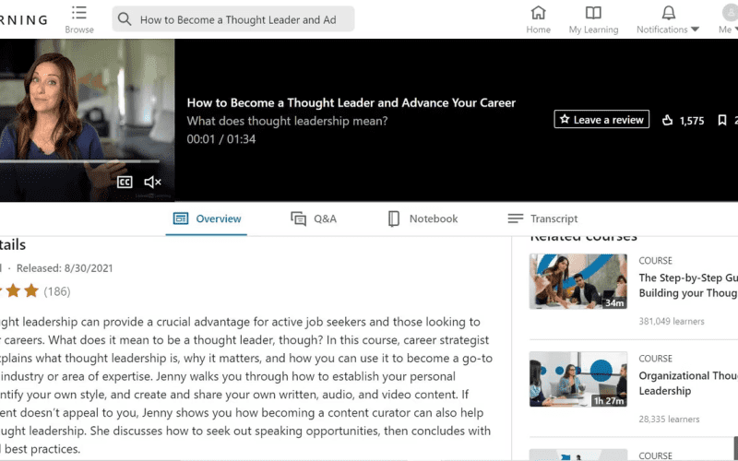
Task: Open the Notebook tab
Action: tap(423, 219)
